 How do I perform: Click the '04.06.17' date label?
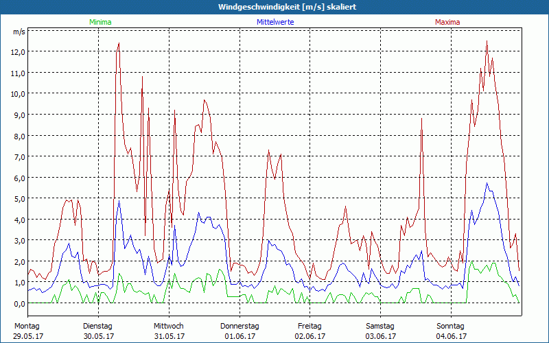point(452,336)
